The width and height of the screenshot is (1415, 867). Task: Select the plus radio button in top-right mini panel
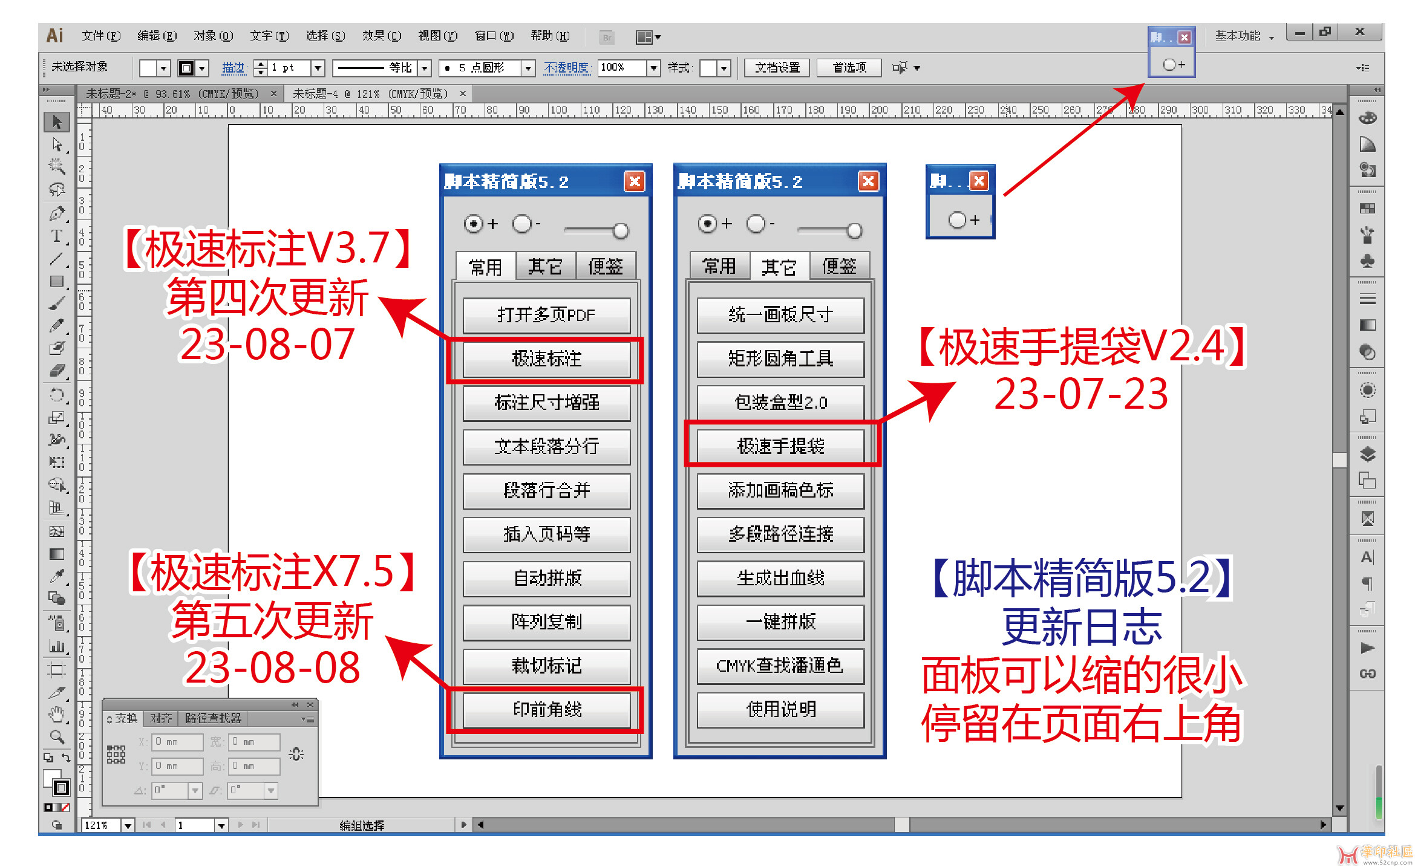pyautogui.click(x=1169, y=65)
